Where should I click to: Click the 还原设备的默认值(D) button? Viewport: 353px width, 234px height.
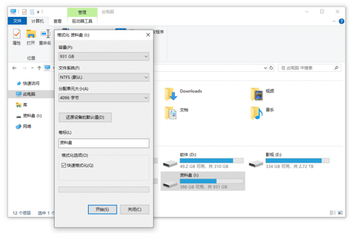[85, 117]
